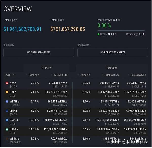This screenshot has width=152, height=148.
Task: Click total borrow 33,878 WETH.e
Action: pos(110,101)
